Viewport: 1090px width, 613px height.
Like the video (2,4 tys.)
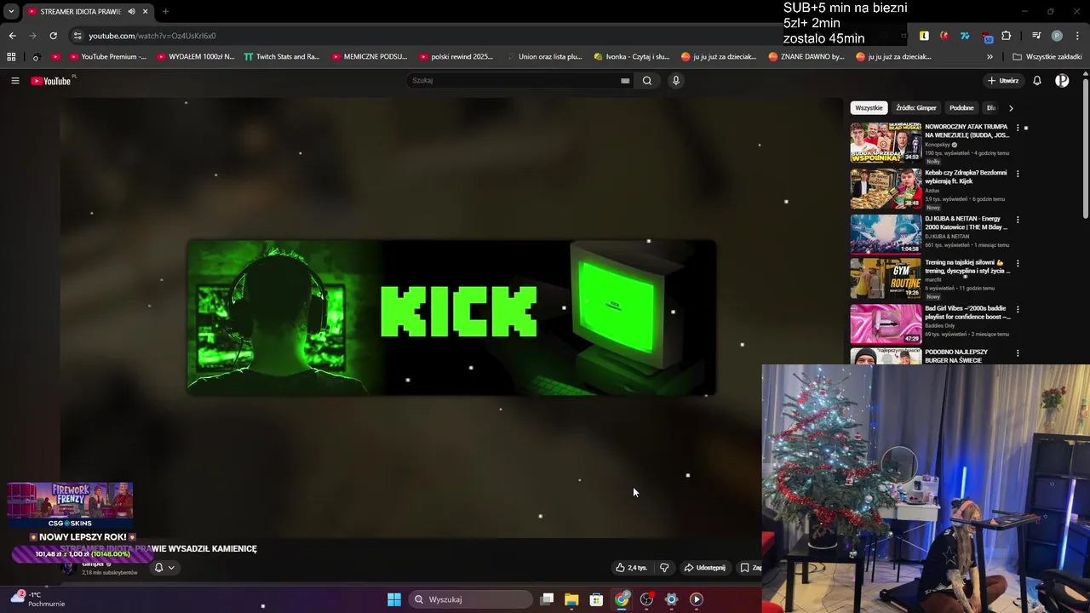coord(631,568)
